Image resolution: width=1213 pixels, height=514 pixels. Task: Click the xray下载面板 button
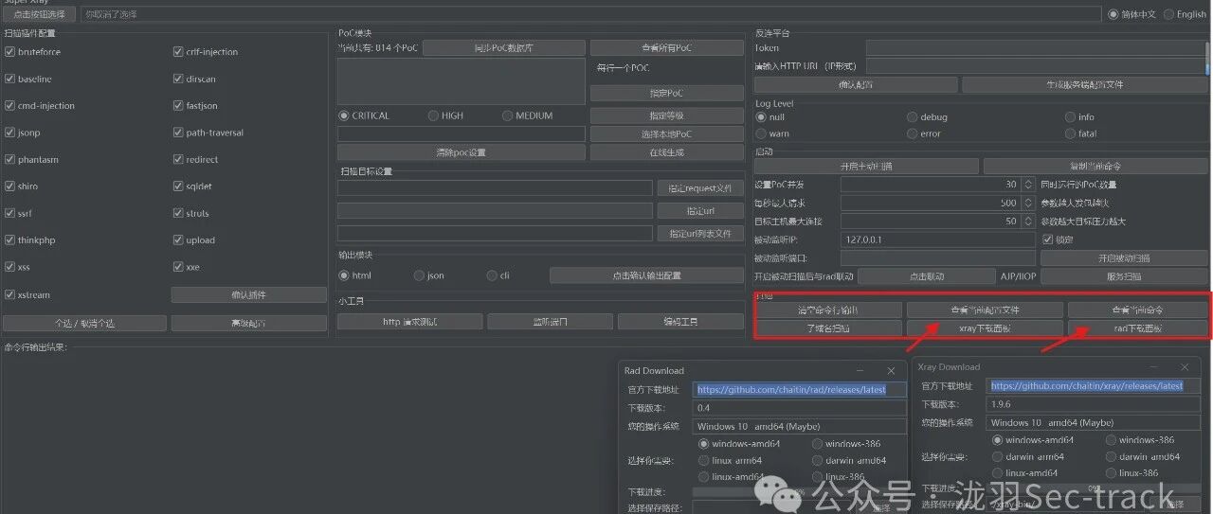[x=985, y=328]
